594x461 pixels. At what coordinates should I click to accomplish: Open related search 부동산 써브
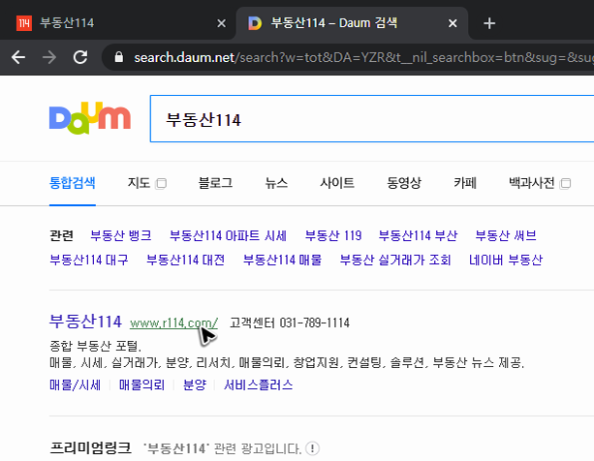tap(506, 235)
